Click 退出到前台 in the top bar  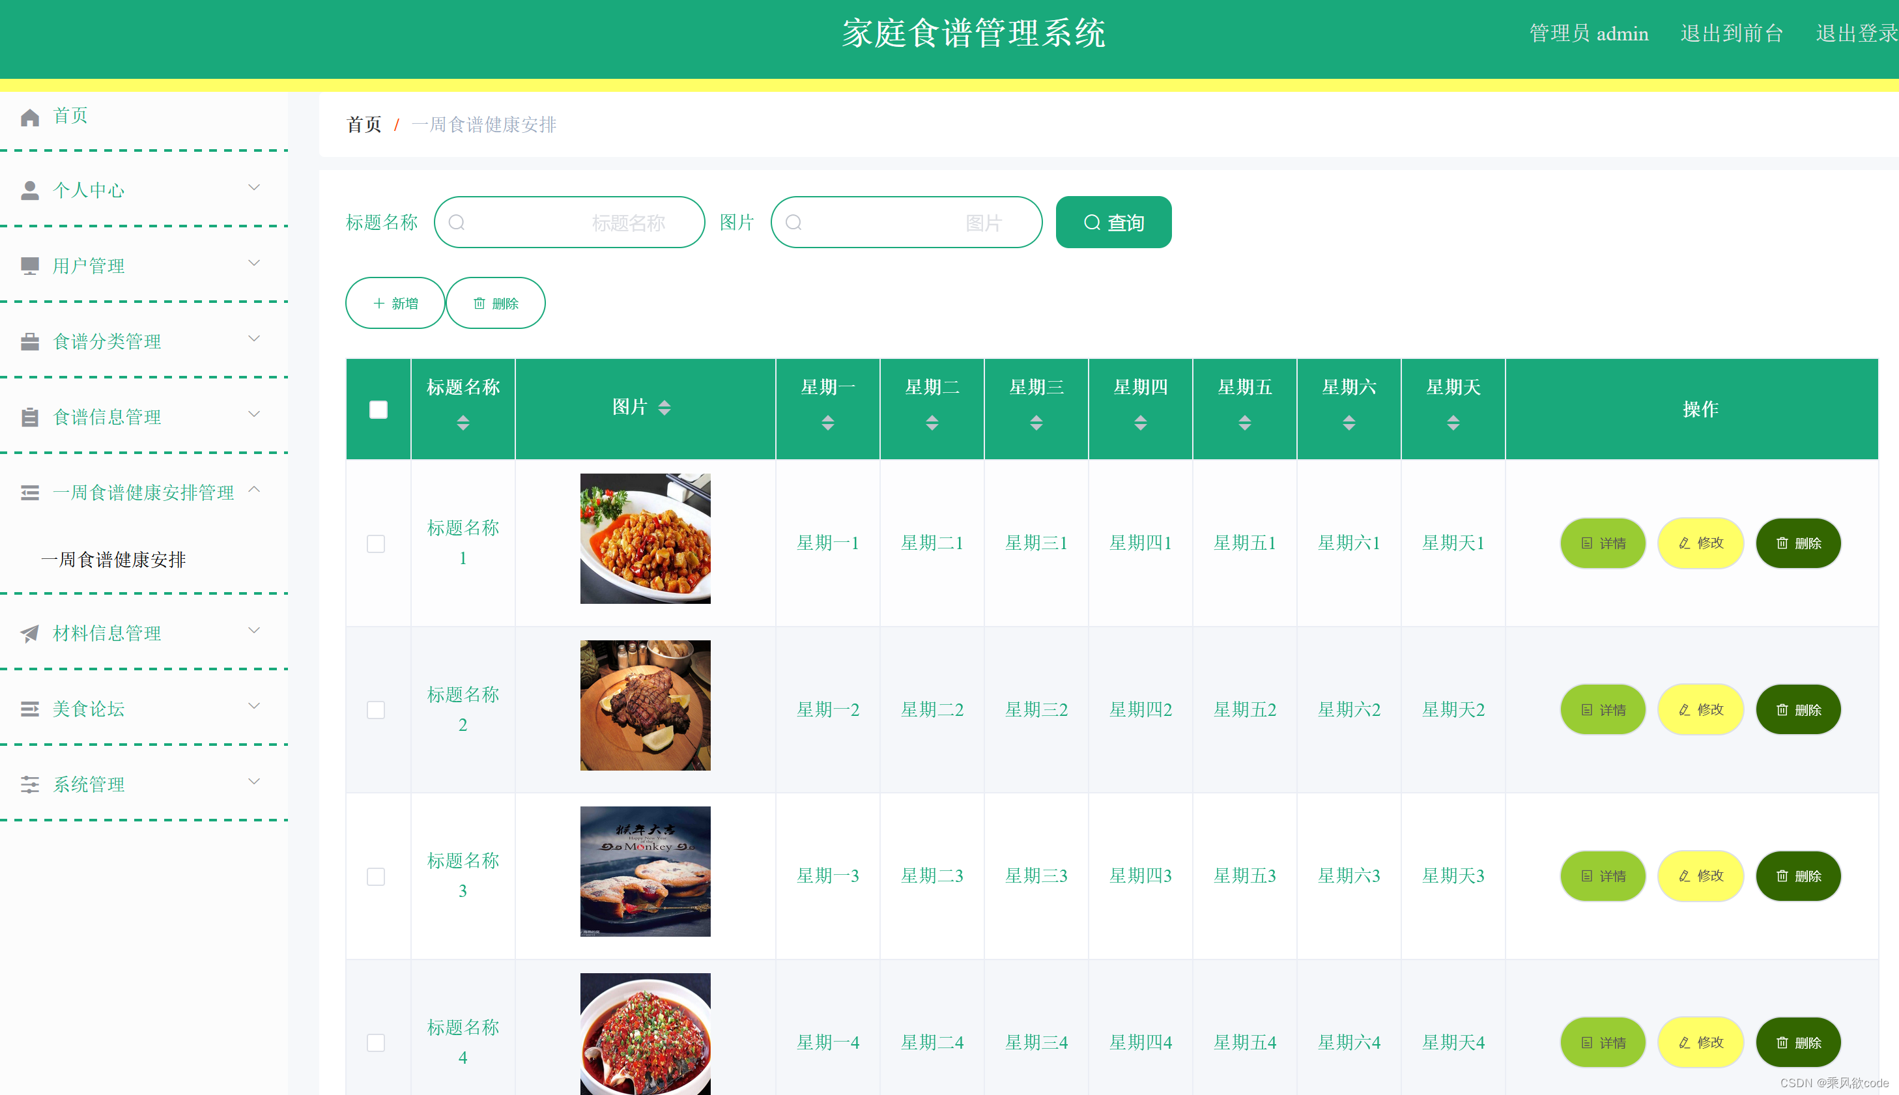pos(1730,33)
